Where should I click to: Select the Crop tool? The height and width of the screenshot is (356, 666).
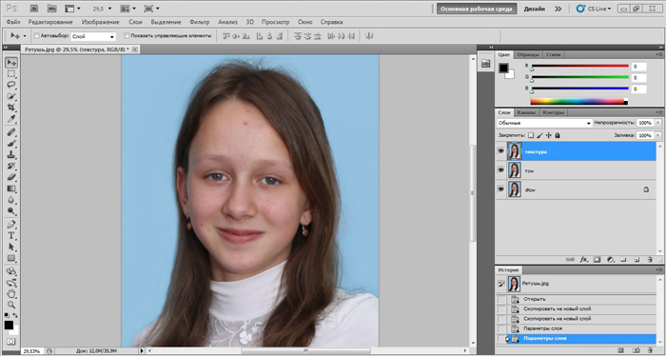pyautogui.click(x=11, y=108)
